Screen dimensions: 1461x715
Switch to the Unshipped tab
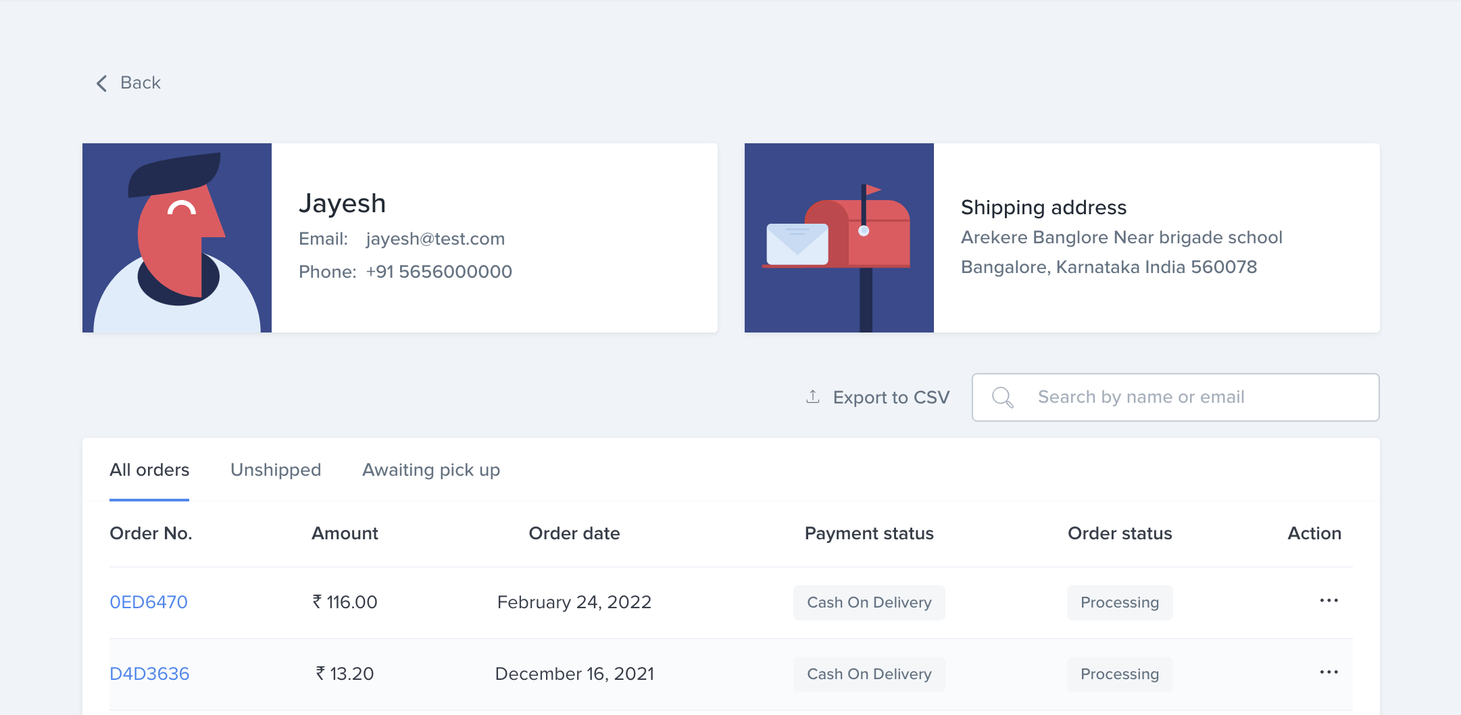tap(276, 470)
